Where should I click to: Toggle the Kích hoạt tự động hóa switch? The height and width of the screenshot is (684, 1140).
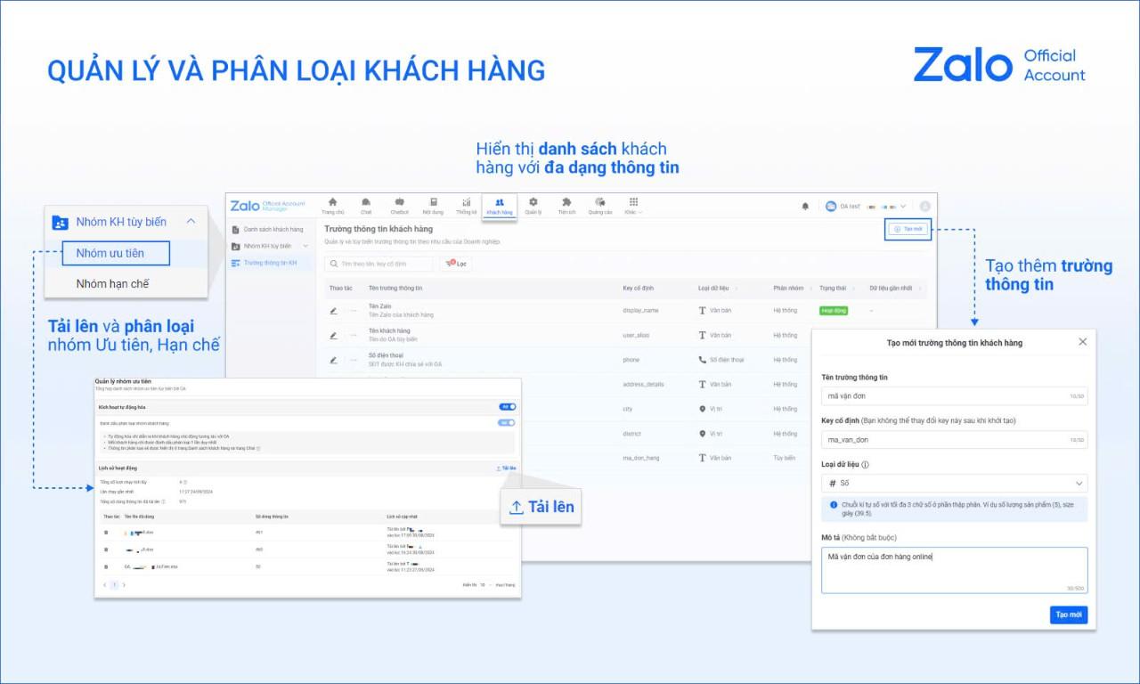point(508,407)
